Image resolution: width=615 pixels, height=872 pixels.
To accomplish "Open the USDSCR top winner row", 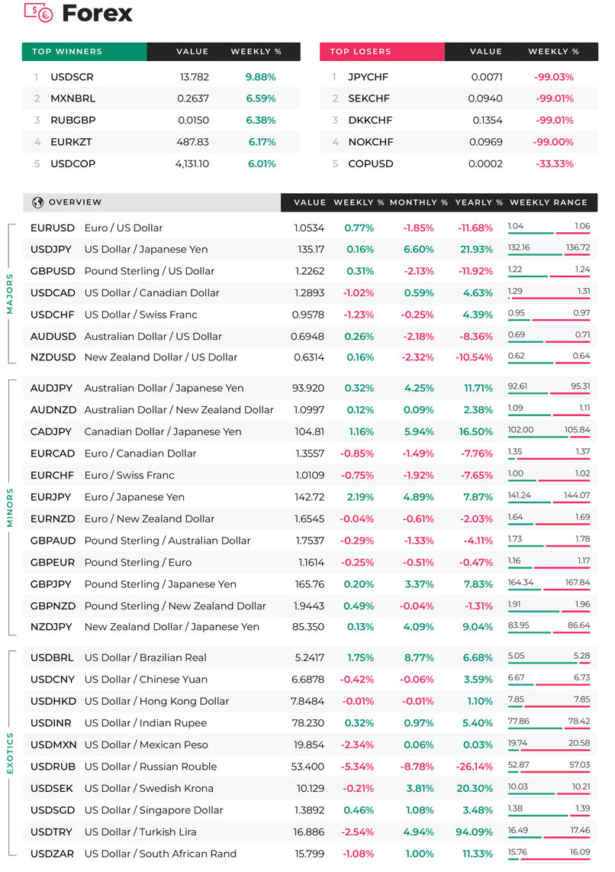I will tap(161, 77).
